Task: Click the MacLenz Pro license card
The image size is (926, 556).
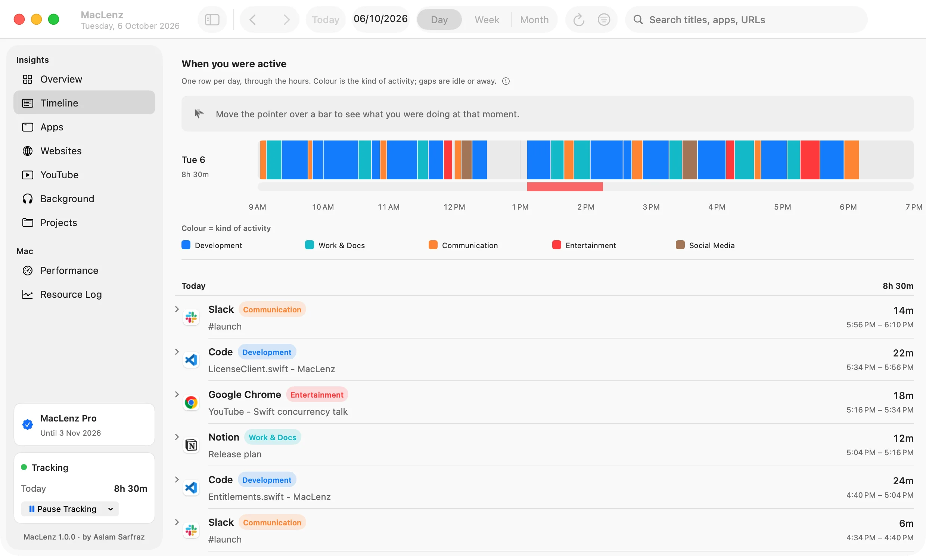Action: 84,424
